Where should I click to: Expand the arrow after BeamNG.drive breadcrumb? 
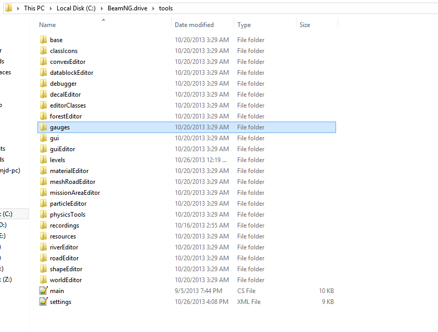[153, 8]
